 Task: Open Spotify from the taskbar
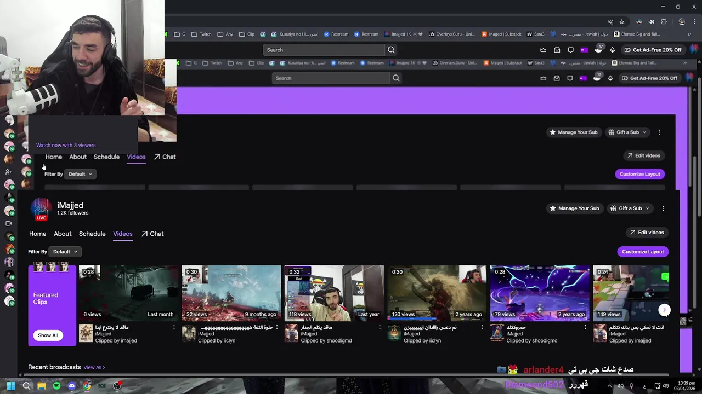pos(56,386)
